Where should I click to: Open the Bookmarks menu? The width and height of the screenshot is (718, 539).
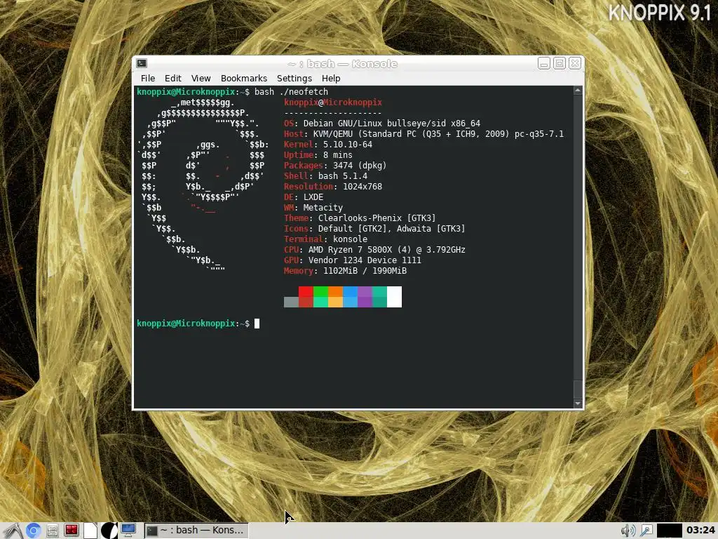[x=243, y=79]
